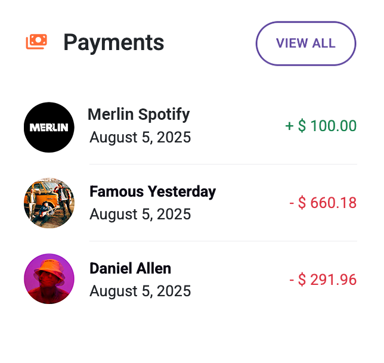This screenshot has height=363, width=384.
Task: Click the divider line below Merlin Spotify
Action: pyautogui.click(x=223, y=164)
